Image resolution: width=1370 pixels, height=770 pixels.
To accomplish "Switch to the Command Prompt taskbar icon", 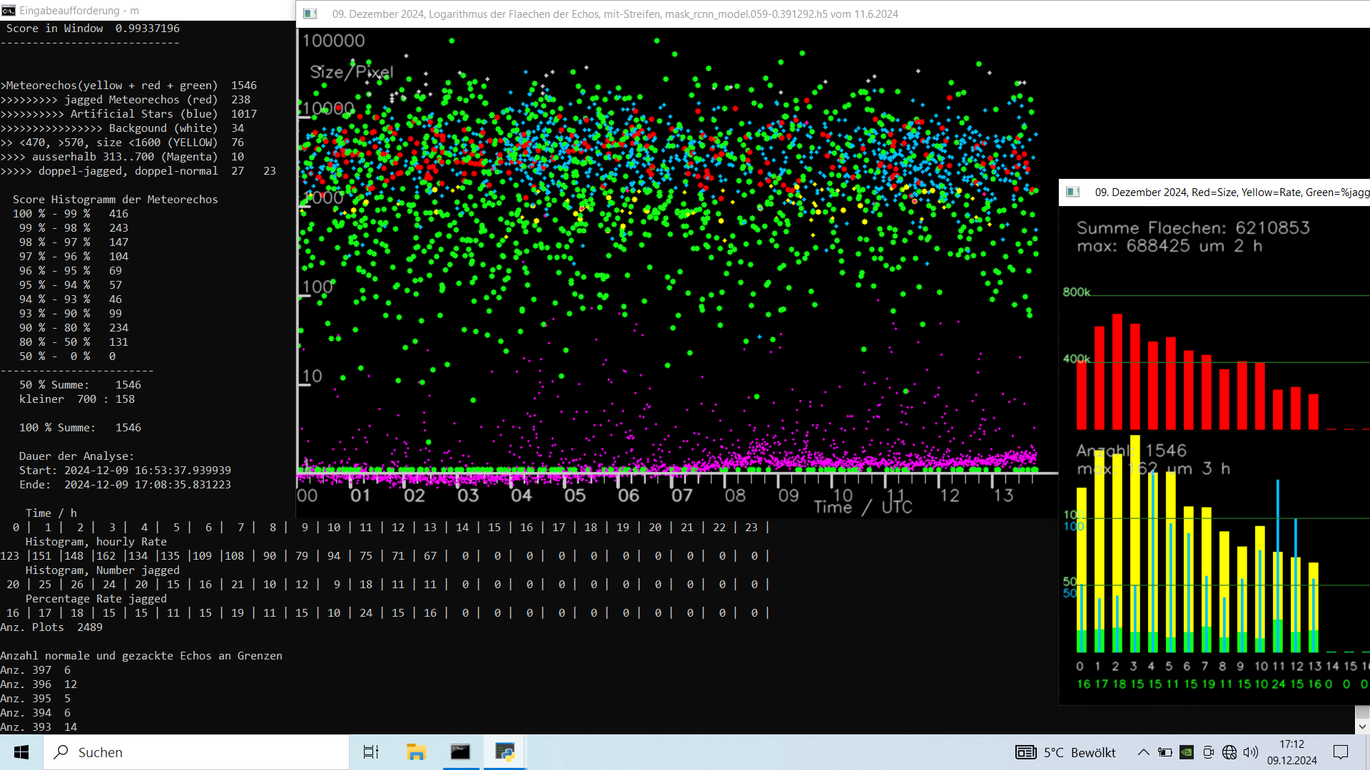I will coord(460,752).
